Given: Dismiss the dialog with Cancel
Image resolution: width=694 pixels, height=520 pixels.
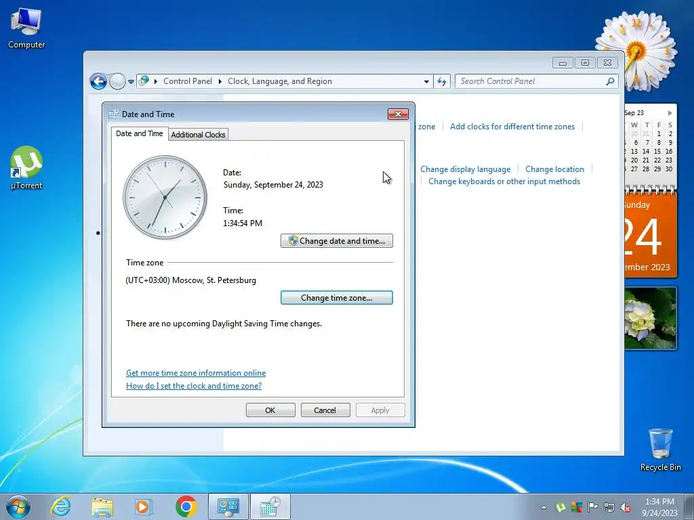Looking at the screenshot, I should click(325, 410).
